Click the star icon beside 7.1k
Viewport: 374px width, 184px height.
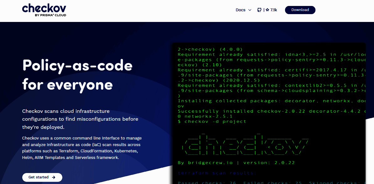(267, 10)
